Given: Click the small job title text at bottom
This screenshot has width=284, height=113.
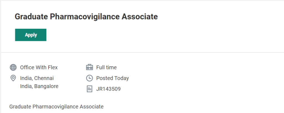Looking at the screenshot, I should (56, 106).
